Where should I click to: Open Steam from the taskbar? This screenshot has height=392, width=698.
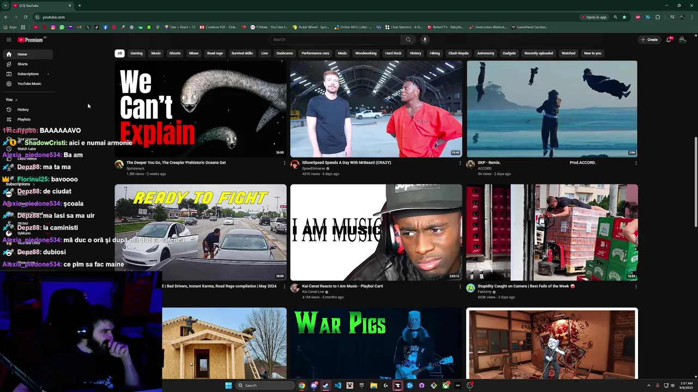coord(326,385)
